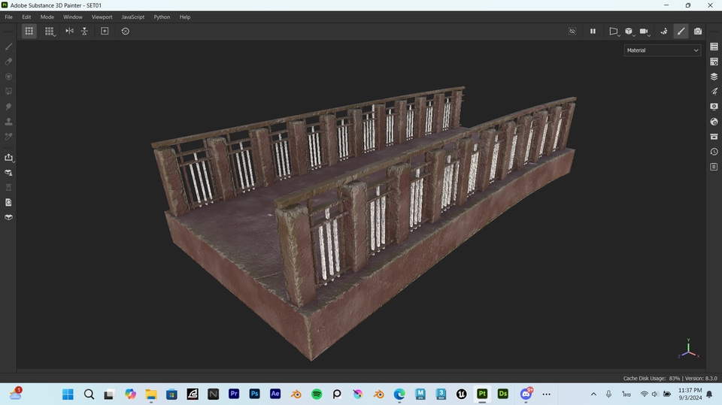Viewport: 722px width, 405px height.
Task: Toggle the single grid viewport display button
Action: [x=29, y=31]
